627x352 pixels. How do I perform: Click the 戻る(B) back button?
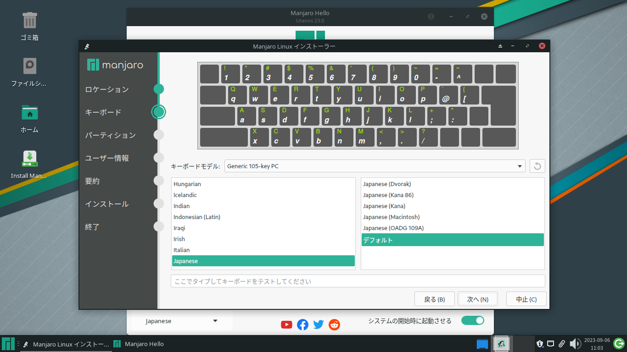[434, 299]
